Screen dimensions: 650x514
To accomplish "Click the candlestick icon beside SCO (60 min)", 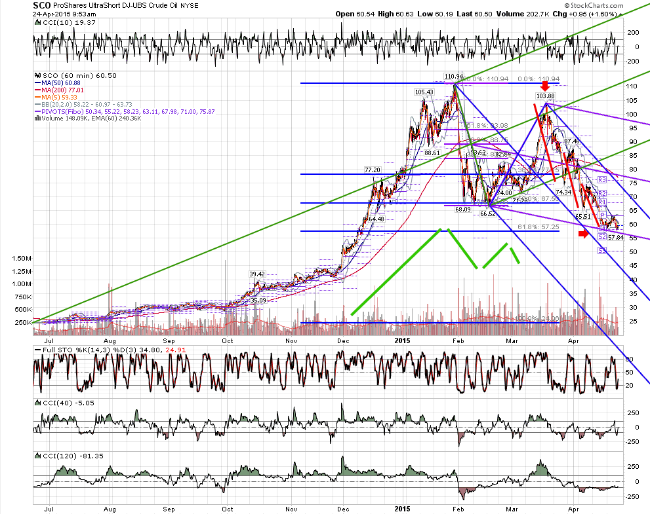I will coord(38,76).
